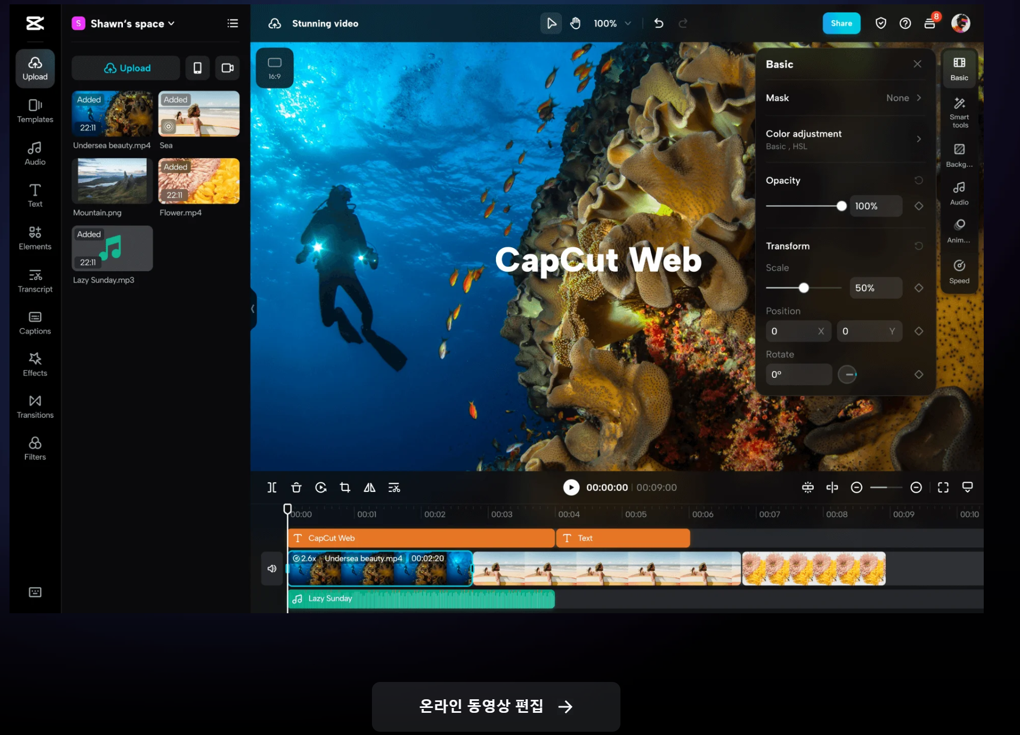The width and height of the screenshot is (1020, 735).
Task: Open the Elements panel
Action: tap(35, 238)
